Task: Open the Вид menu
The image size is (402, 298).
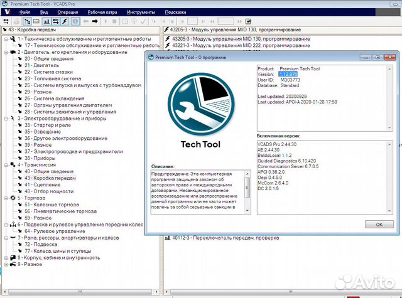Action: (44, 12)
